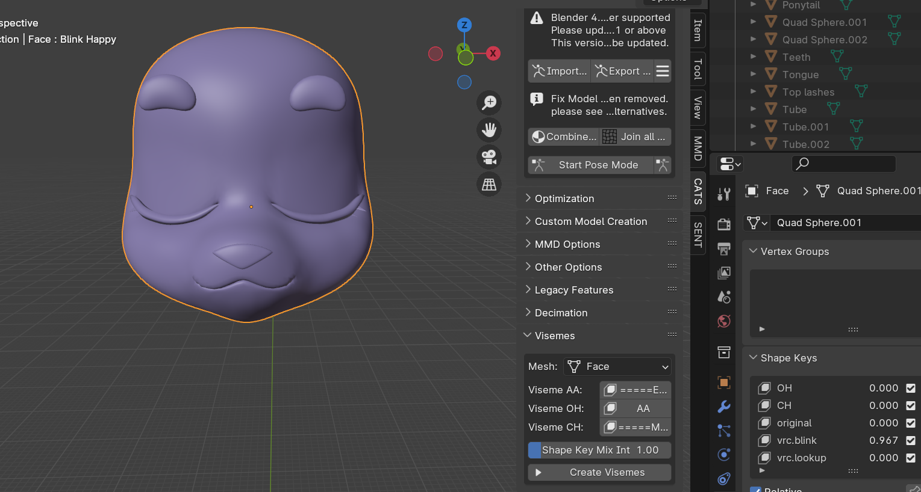Screen dimensions: 921x492
Task: Switch to the Item sidebar tab
Action: tap(698, 29)
